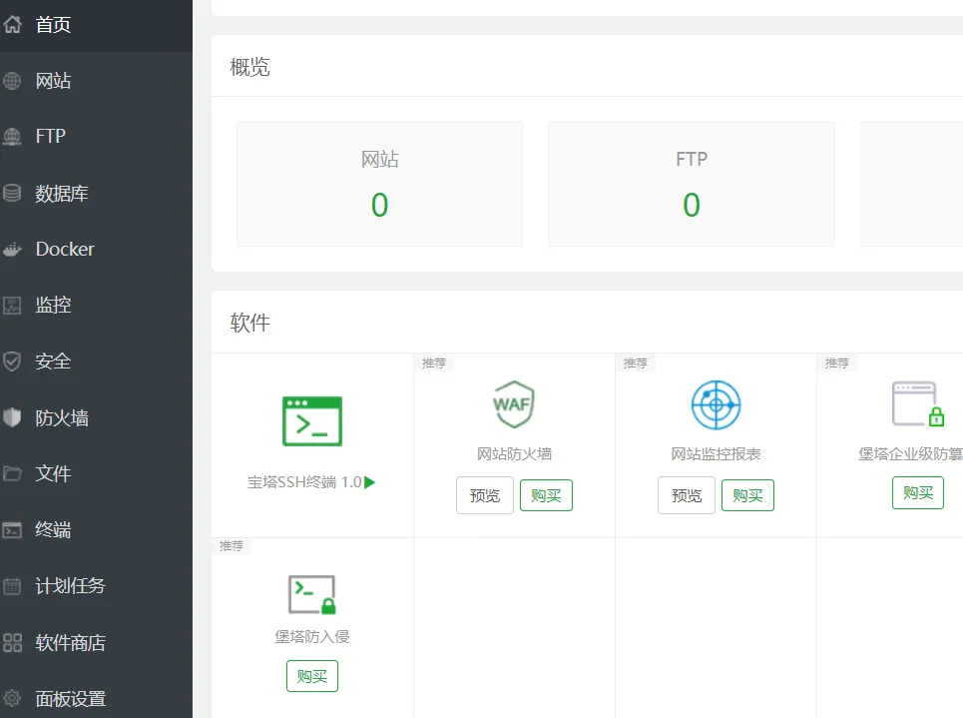Click the FTP globe icon in sidebar
This screenshot has width=963, height=718.
[x=12, y=137]
